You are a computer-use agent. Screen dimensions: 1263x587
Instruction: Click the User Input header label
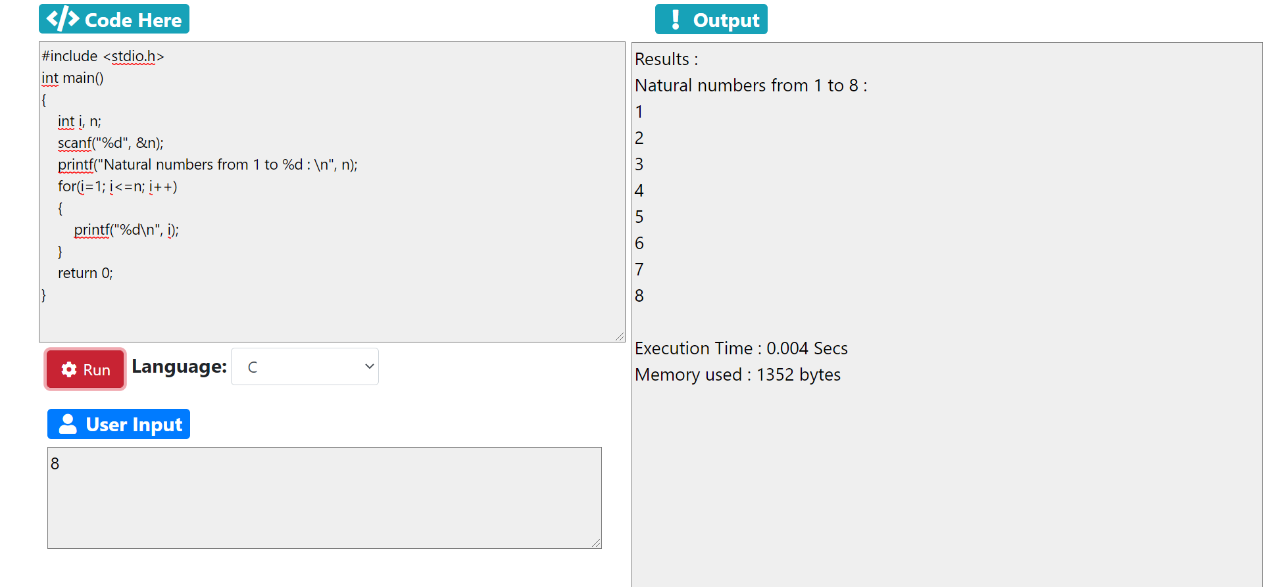click(x=134, y=425)
